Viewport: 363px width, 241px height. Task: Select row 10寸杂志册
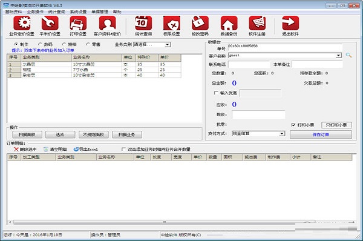tap(94, 75)
